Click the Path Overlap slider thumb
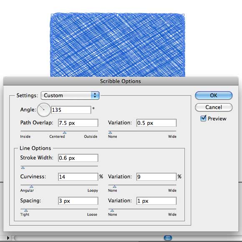The width and height of the screenshot is (242, 242). [65, 133]
